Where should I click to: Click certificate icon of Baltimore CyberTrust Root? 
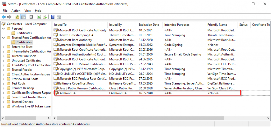pos(56,84)
